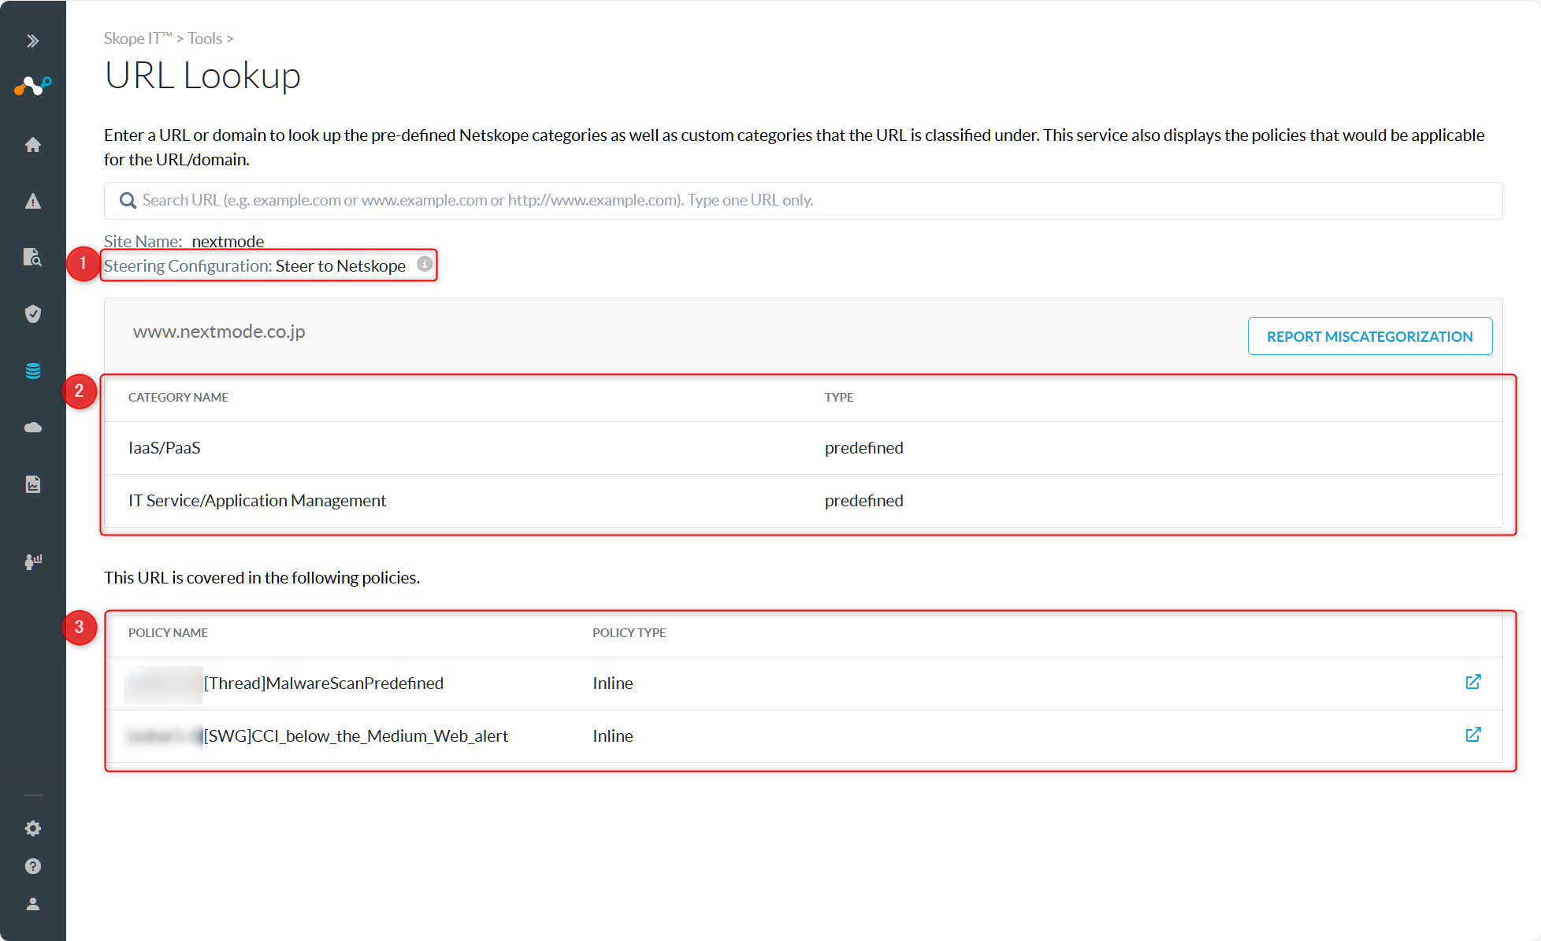Click the account profile icon

point(33,904)
